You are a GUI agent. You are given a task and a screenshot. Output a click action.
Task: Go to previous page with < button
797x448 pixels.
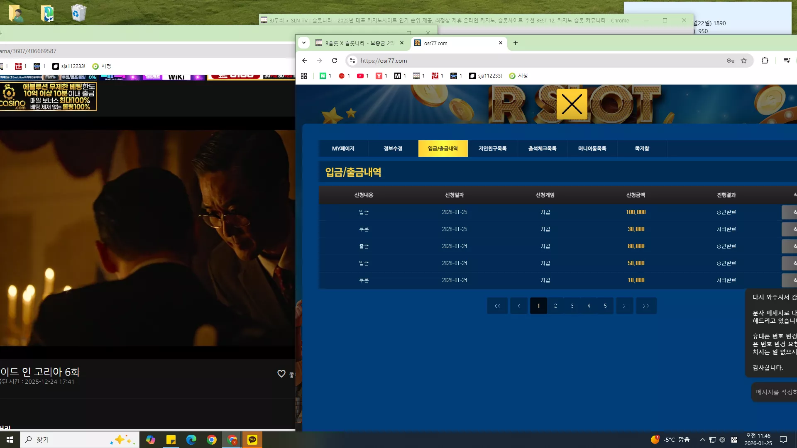click(x=519, y=306)
